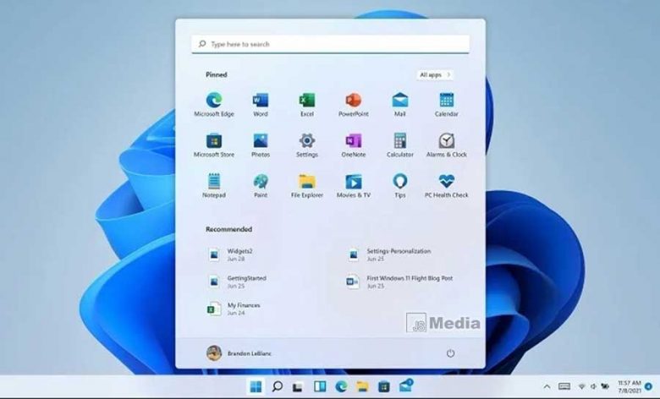Screen dimensions: 660x399
Task: Open the Calendar app
Action: [446, 104]
